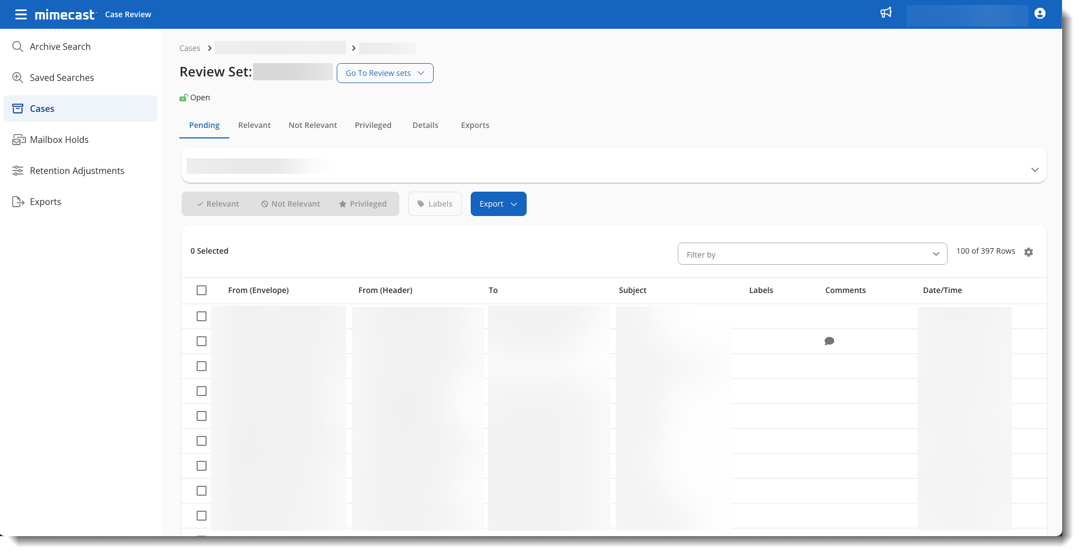Open Archive Search from the sidebar
Image resolution: width=1081 pixels, height=555 pixels.
click(x=60, y=47)
